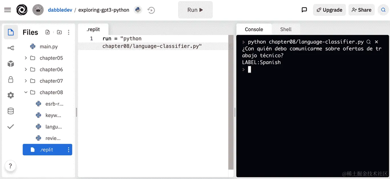Open Secrets by clicking the lock icon
Viewport: 390px width, 179px height.
tap(11, 80)
